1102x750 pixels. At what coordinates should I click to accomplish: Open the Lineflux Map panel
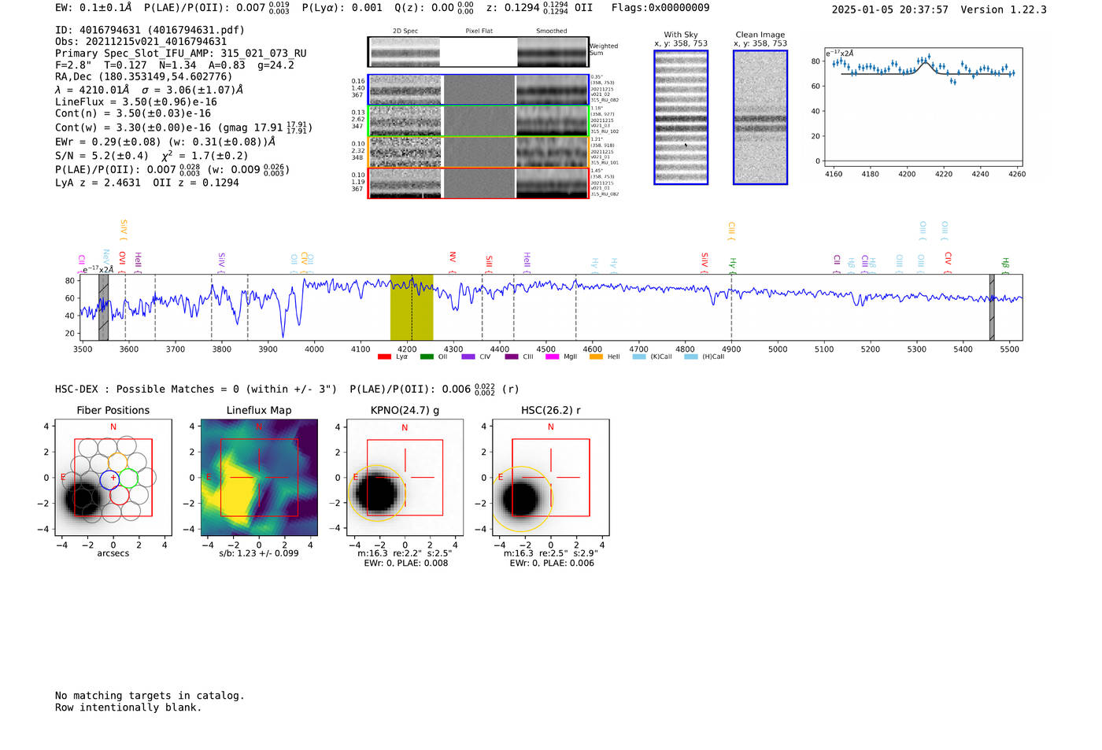[x=259, y=478]
